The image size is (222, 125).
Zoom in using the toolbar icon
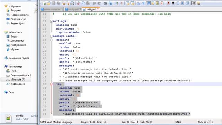point(117,3)
